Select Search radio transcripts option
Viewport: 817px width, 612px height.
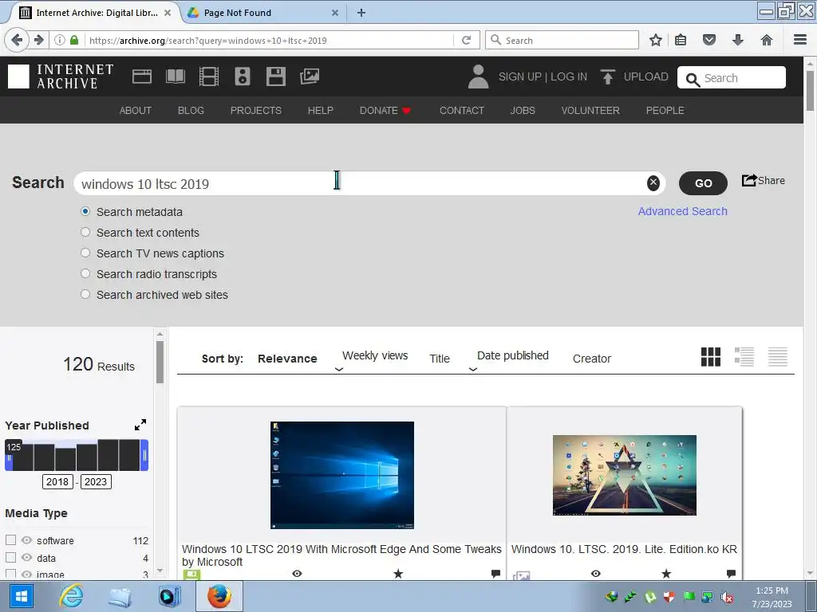click(x=85, y=274)
